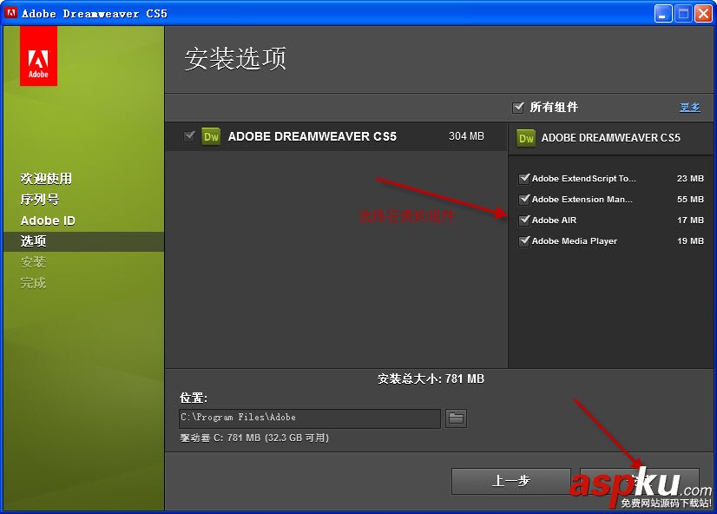
Task: Maximize the Dreamweaver installer window
Action: click(x=683, y=13)
